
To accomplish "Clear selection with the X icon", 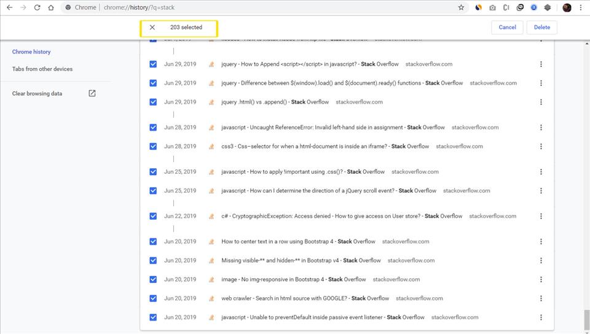I will (152, 28).
